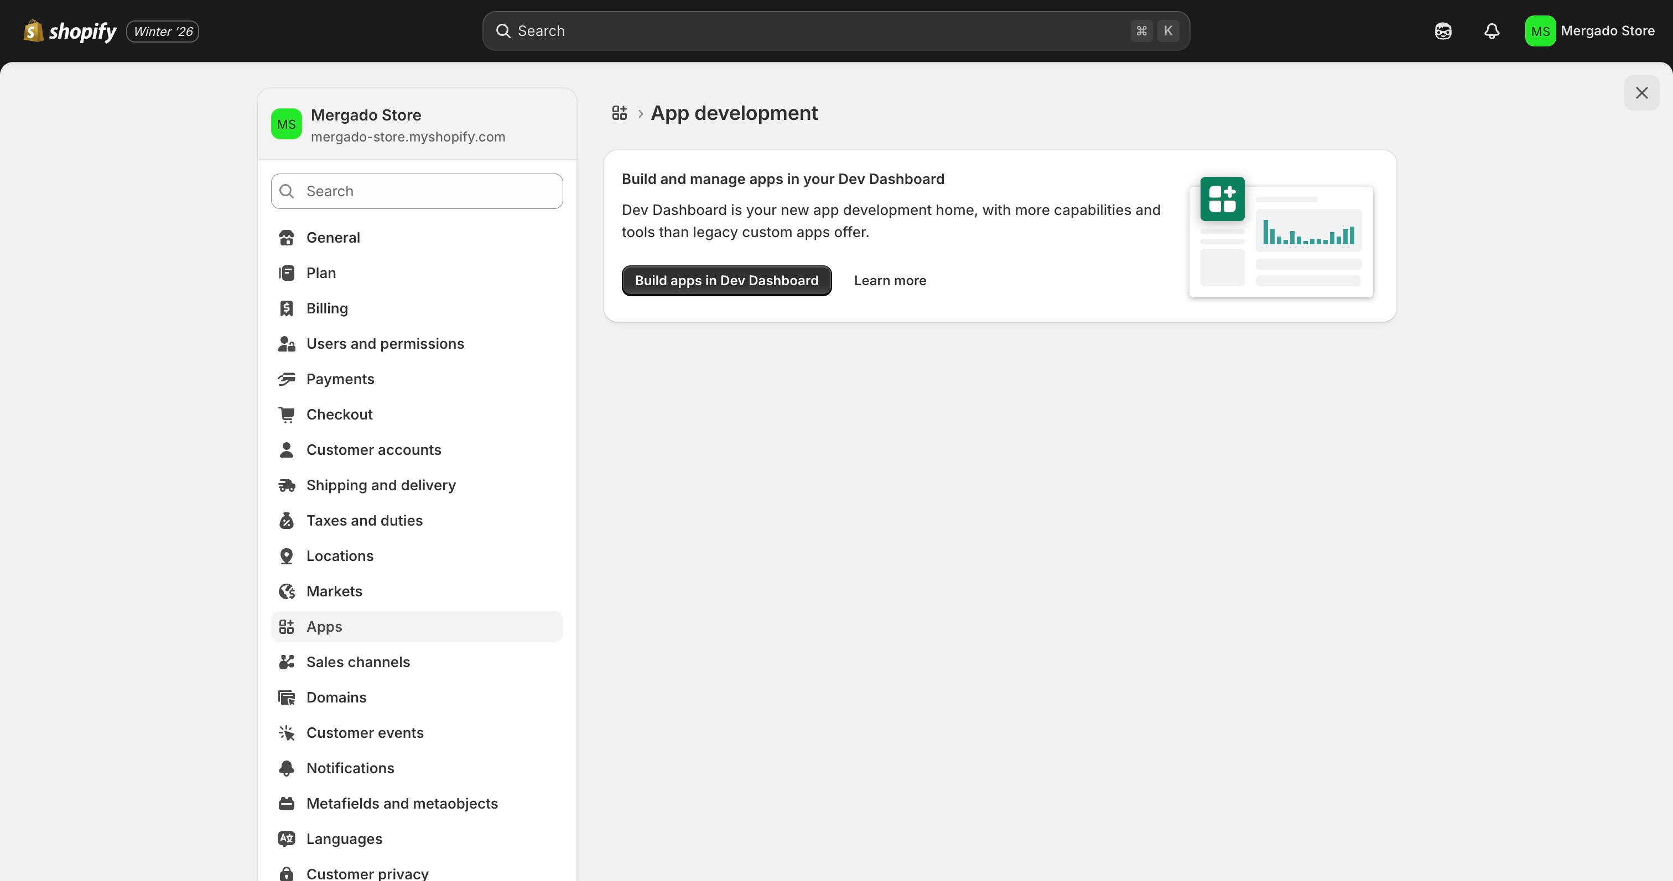
Task: Click the Shipping and delivery truck icon
Action: coord(287,485)
